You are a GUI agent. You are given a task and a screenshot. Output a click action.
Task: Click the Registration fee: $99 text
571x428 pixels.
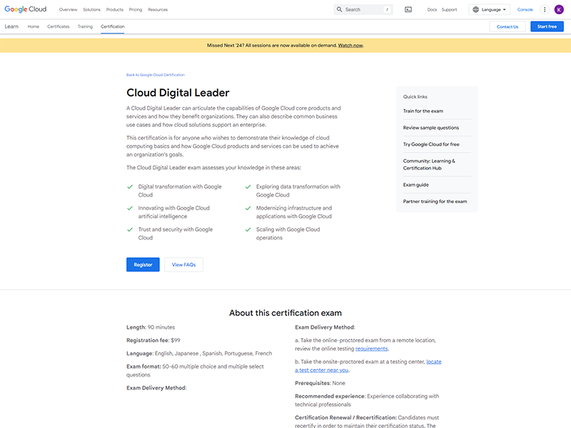click(153, 340)
